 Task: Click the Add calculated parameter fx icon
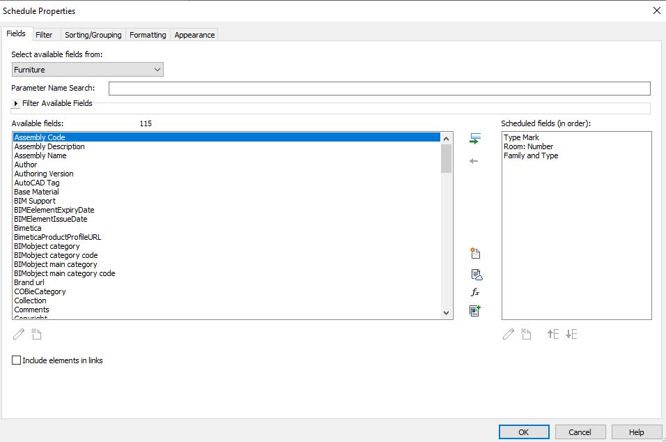point(475,292)
